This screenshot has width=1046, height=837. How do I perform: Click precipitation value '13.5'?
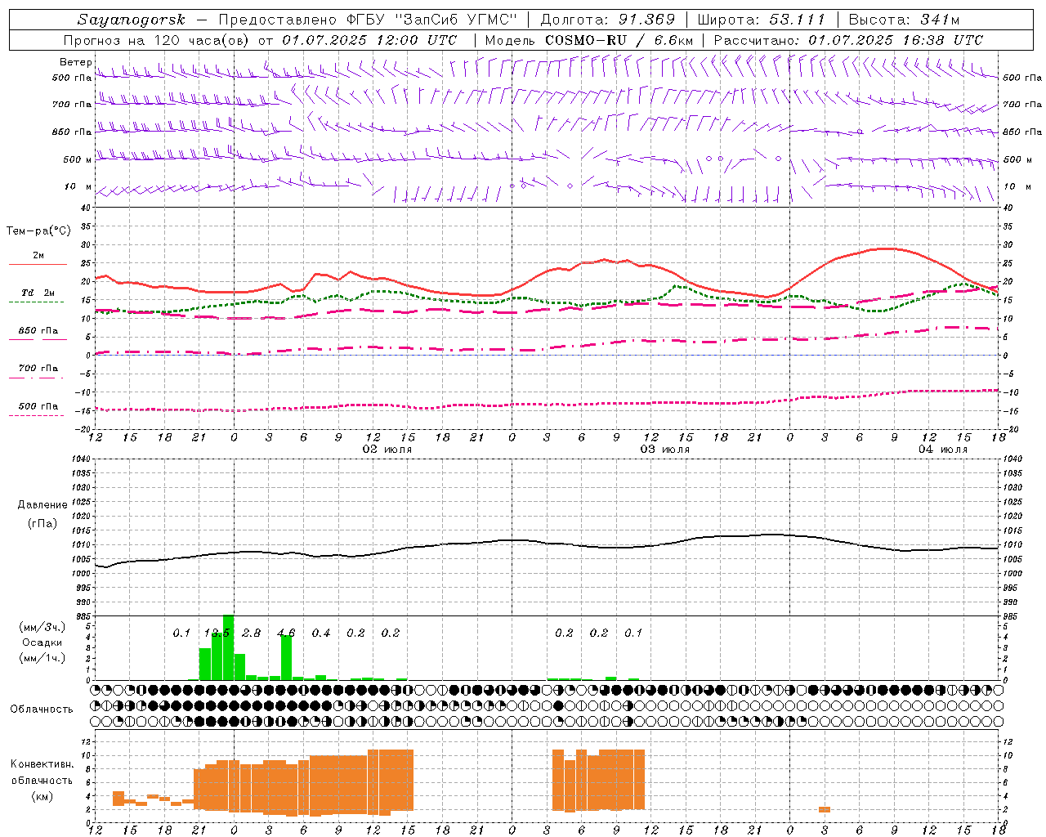point(217,633)
